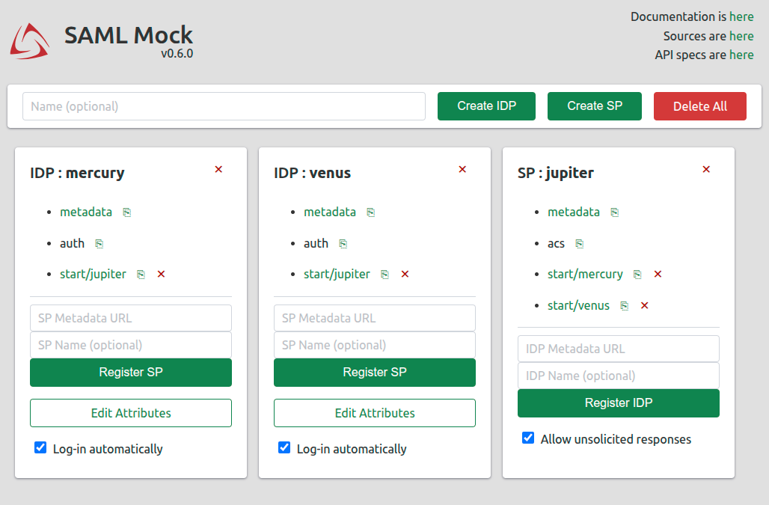Click the SAML Mock logo
Viewport: 769px width, 505px height.
tap(30, 40)
